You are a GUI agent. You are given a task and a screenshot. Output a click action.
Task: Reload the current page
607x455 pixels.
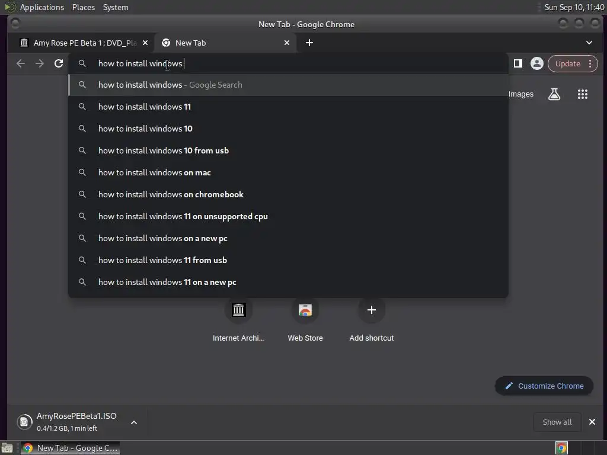coord(59,63)
